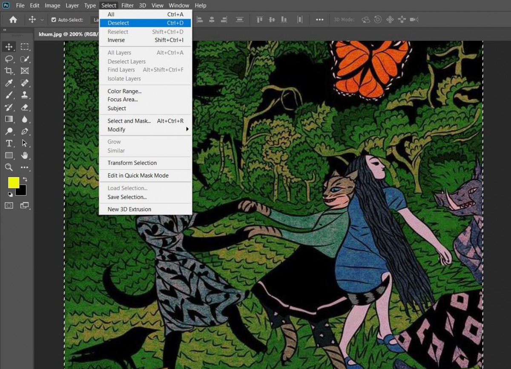This screenshot has height=369, width=511.
Task: Choose the Brush tool
Action: tap(9, 95)
